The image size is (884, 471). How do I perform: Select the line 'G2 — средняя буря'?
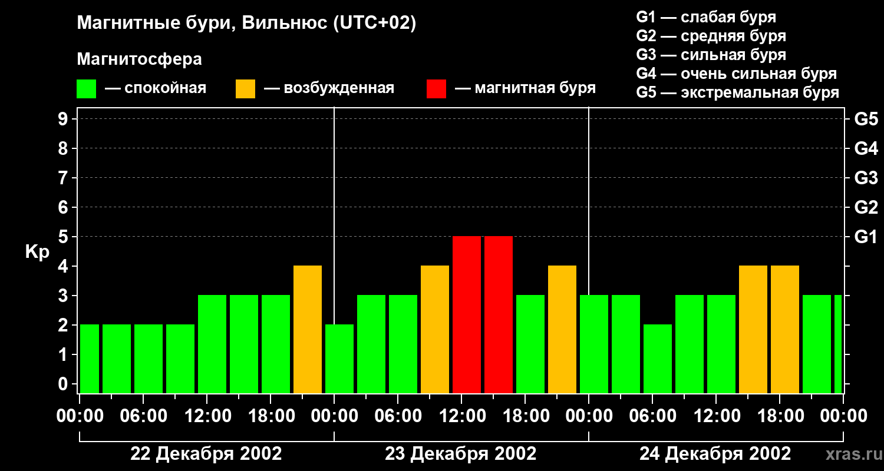[711, 36]
